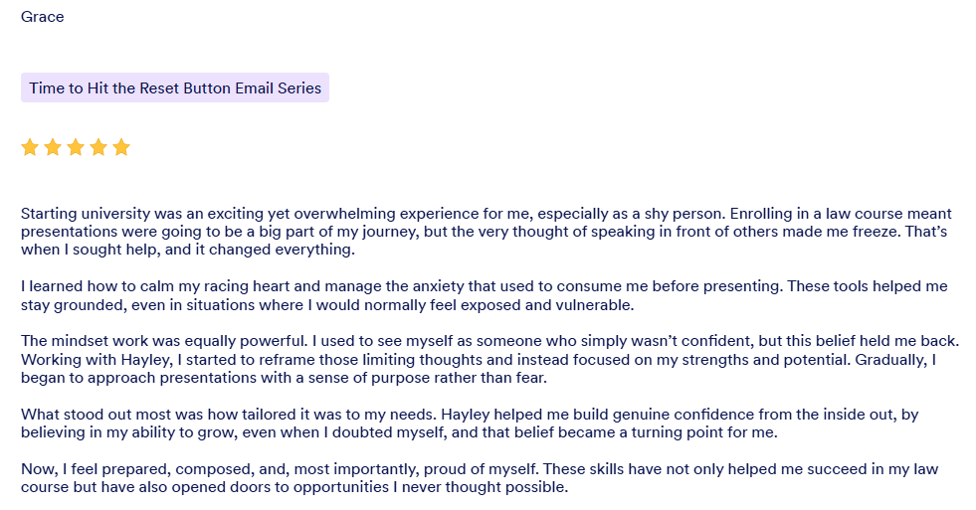Open the Time to Hit the Reset Button tag
The width and height of the screenshot is (976, 510).
click(175, 87)
